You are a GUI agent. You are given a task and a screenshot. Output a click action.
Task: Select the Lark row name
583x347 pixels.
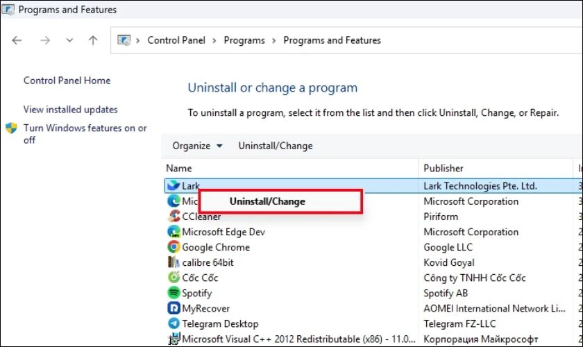point(191,185)
